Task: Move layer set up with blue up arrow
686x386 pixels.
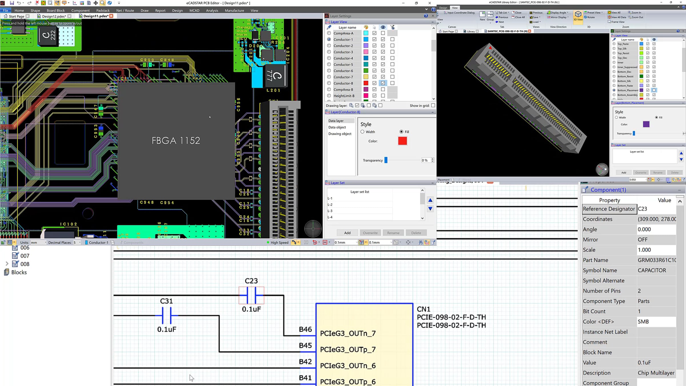Action: tap(430, 200)
